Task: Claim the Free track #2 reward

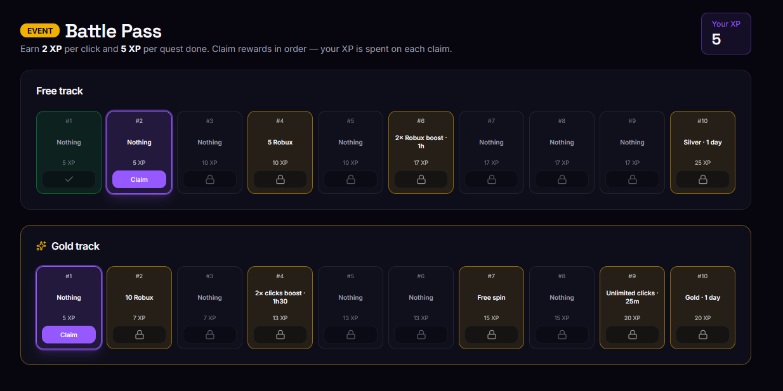Action: point(139,179)
